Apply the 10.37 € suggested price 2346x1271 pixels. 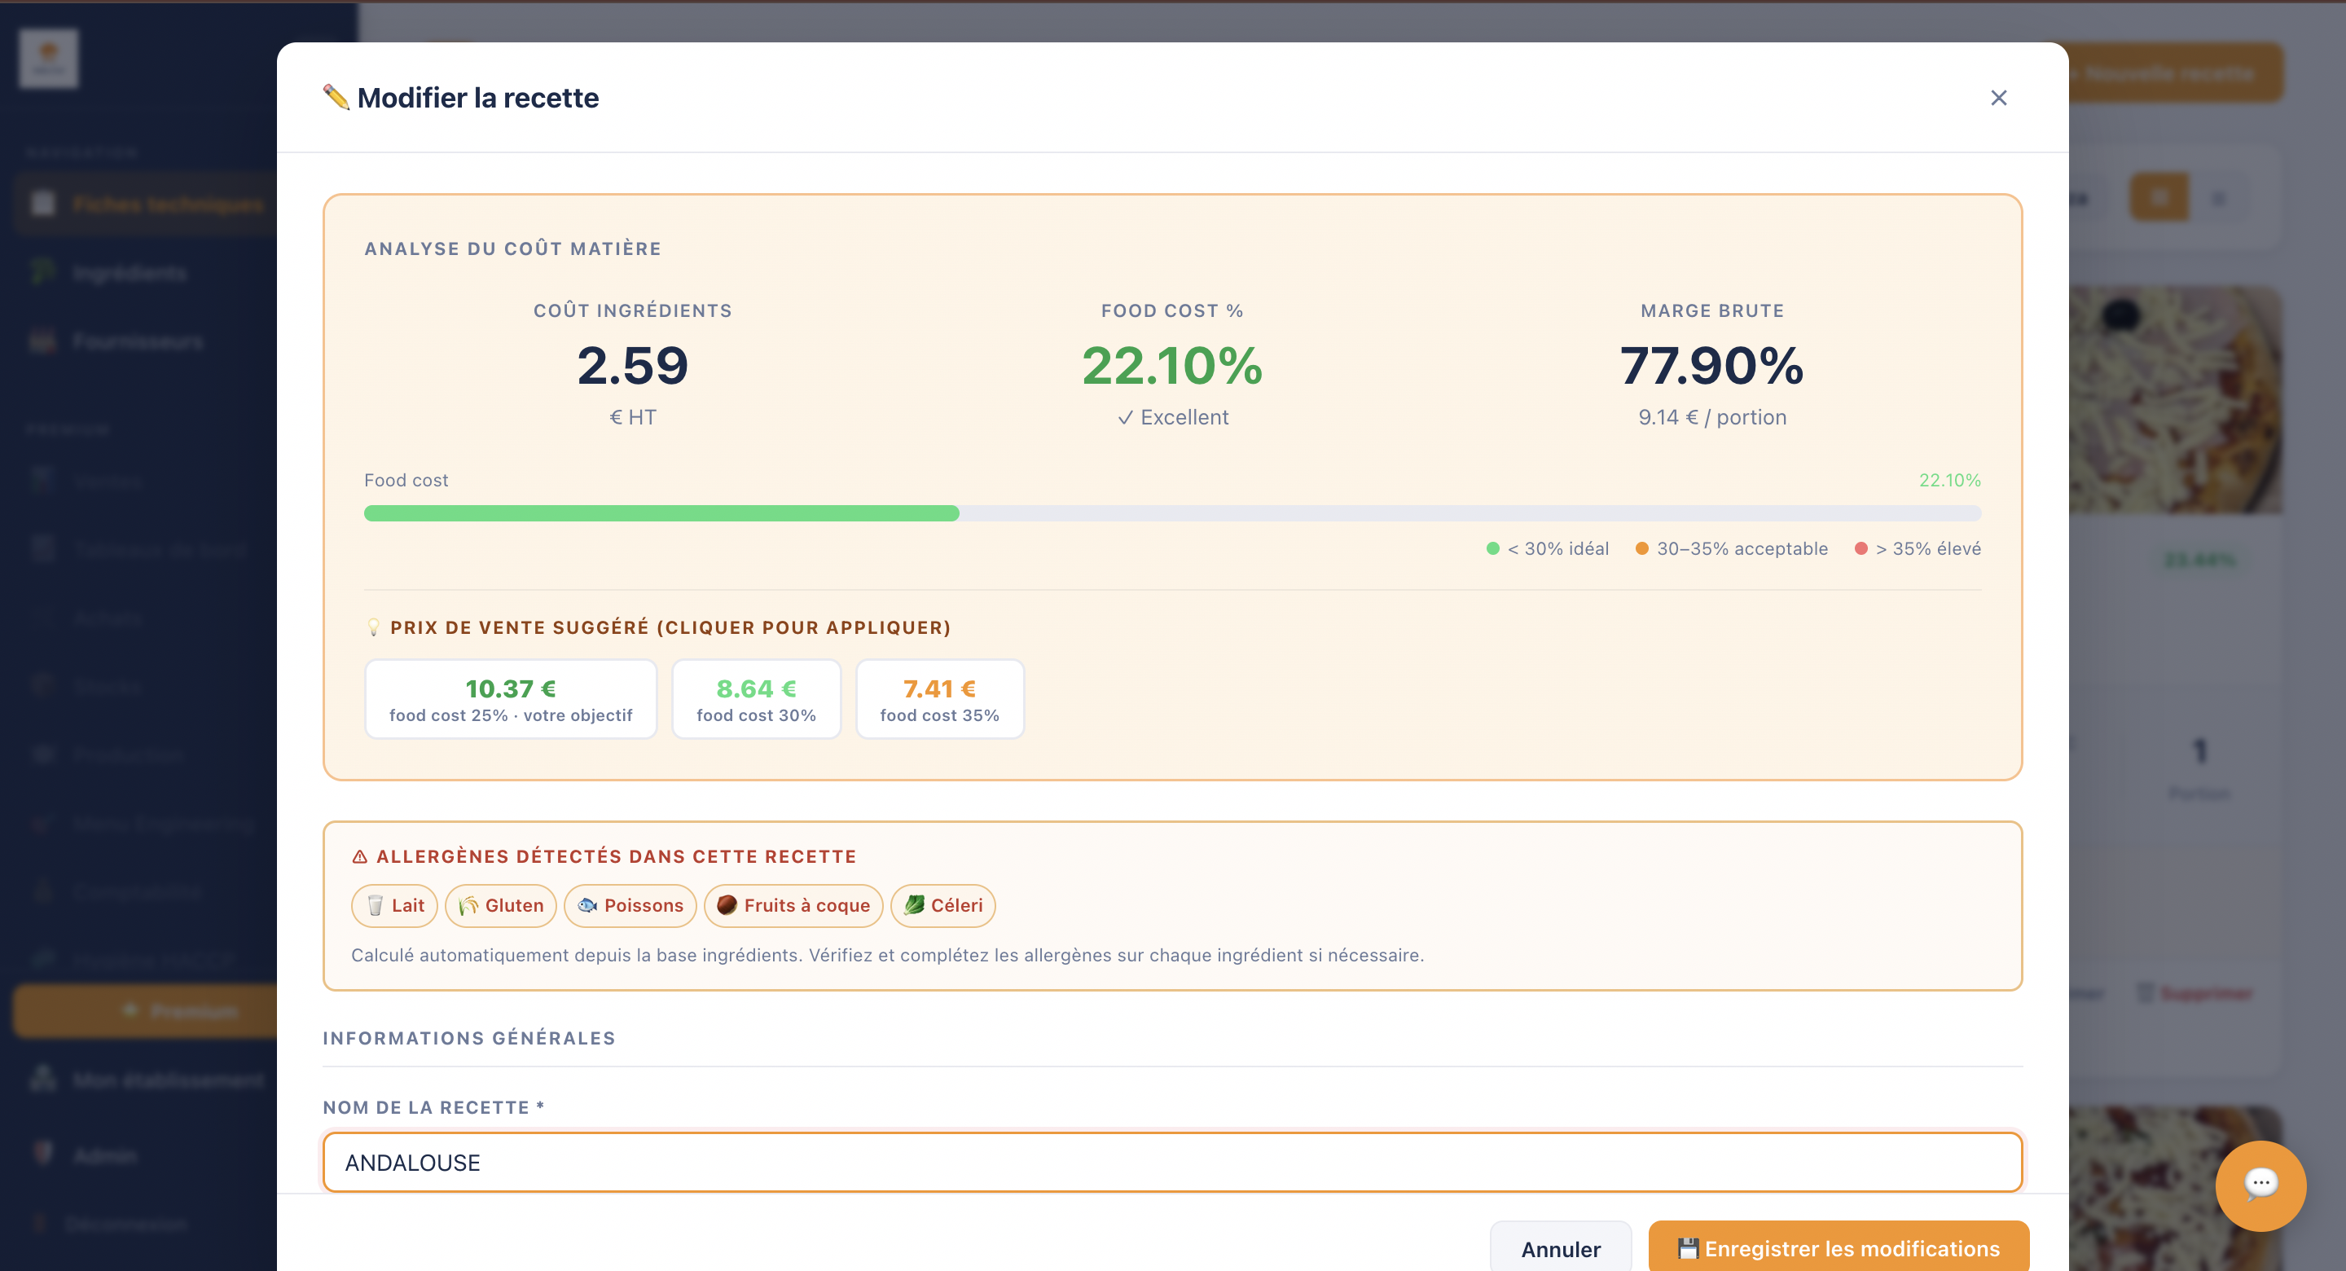pos(510,699)
